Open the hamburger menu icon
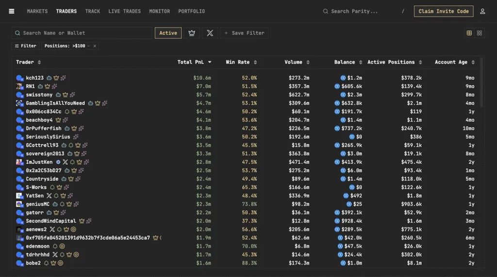Image resolution: width=497 pixels, height=277 pixels. tap(12, 11)
